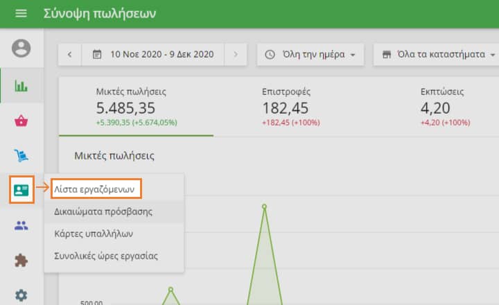Open date range 10 Νοε 2020 - 9 Δεκ 2020
This screenshot has width=499, height=305.
(152, 55)
